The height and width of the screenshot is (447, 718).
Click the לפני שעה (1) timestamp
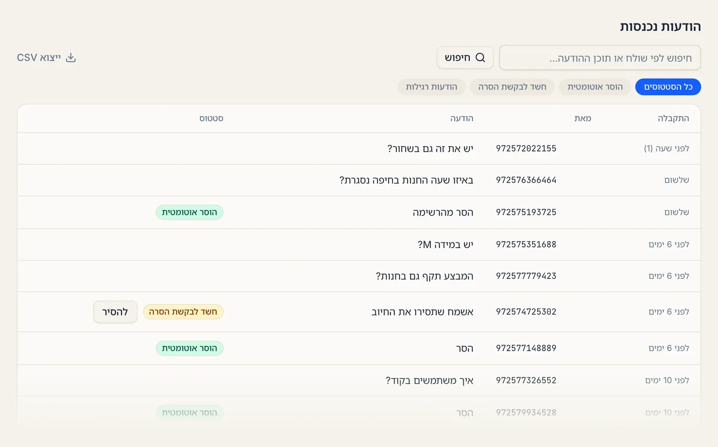pos(667,149)
